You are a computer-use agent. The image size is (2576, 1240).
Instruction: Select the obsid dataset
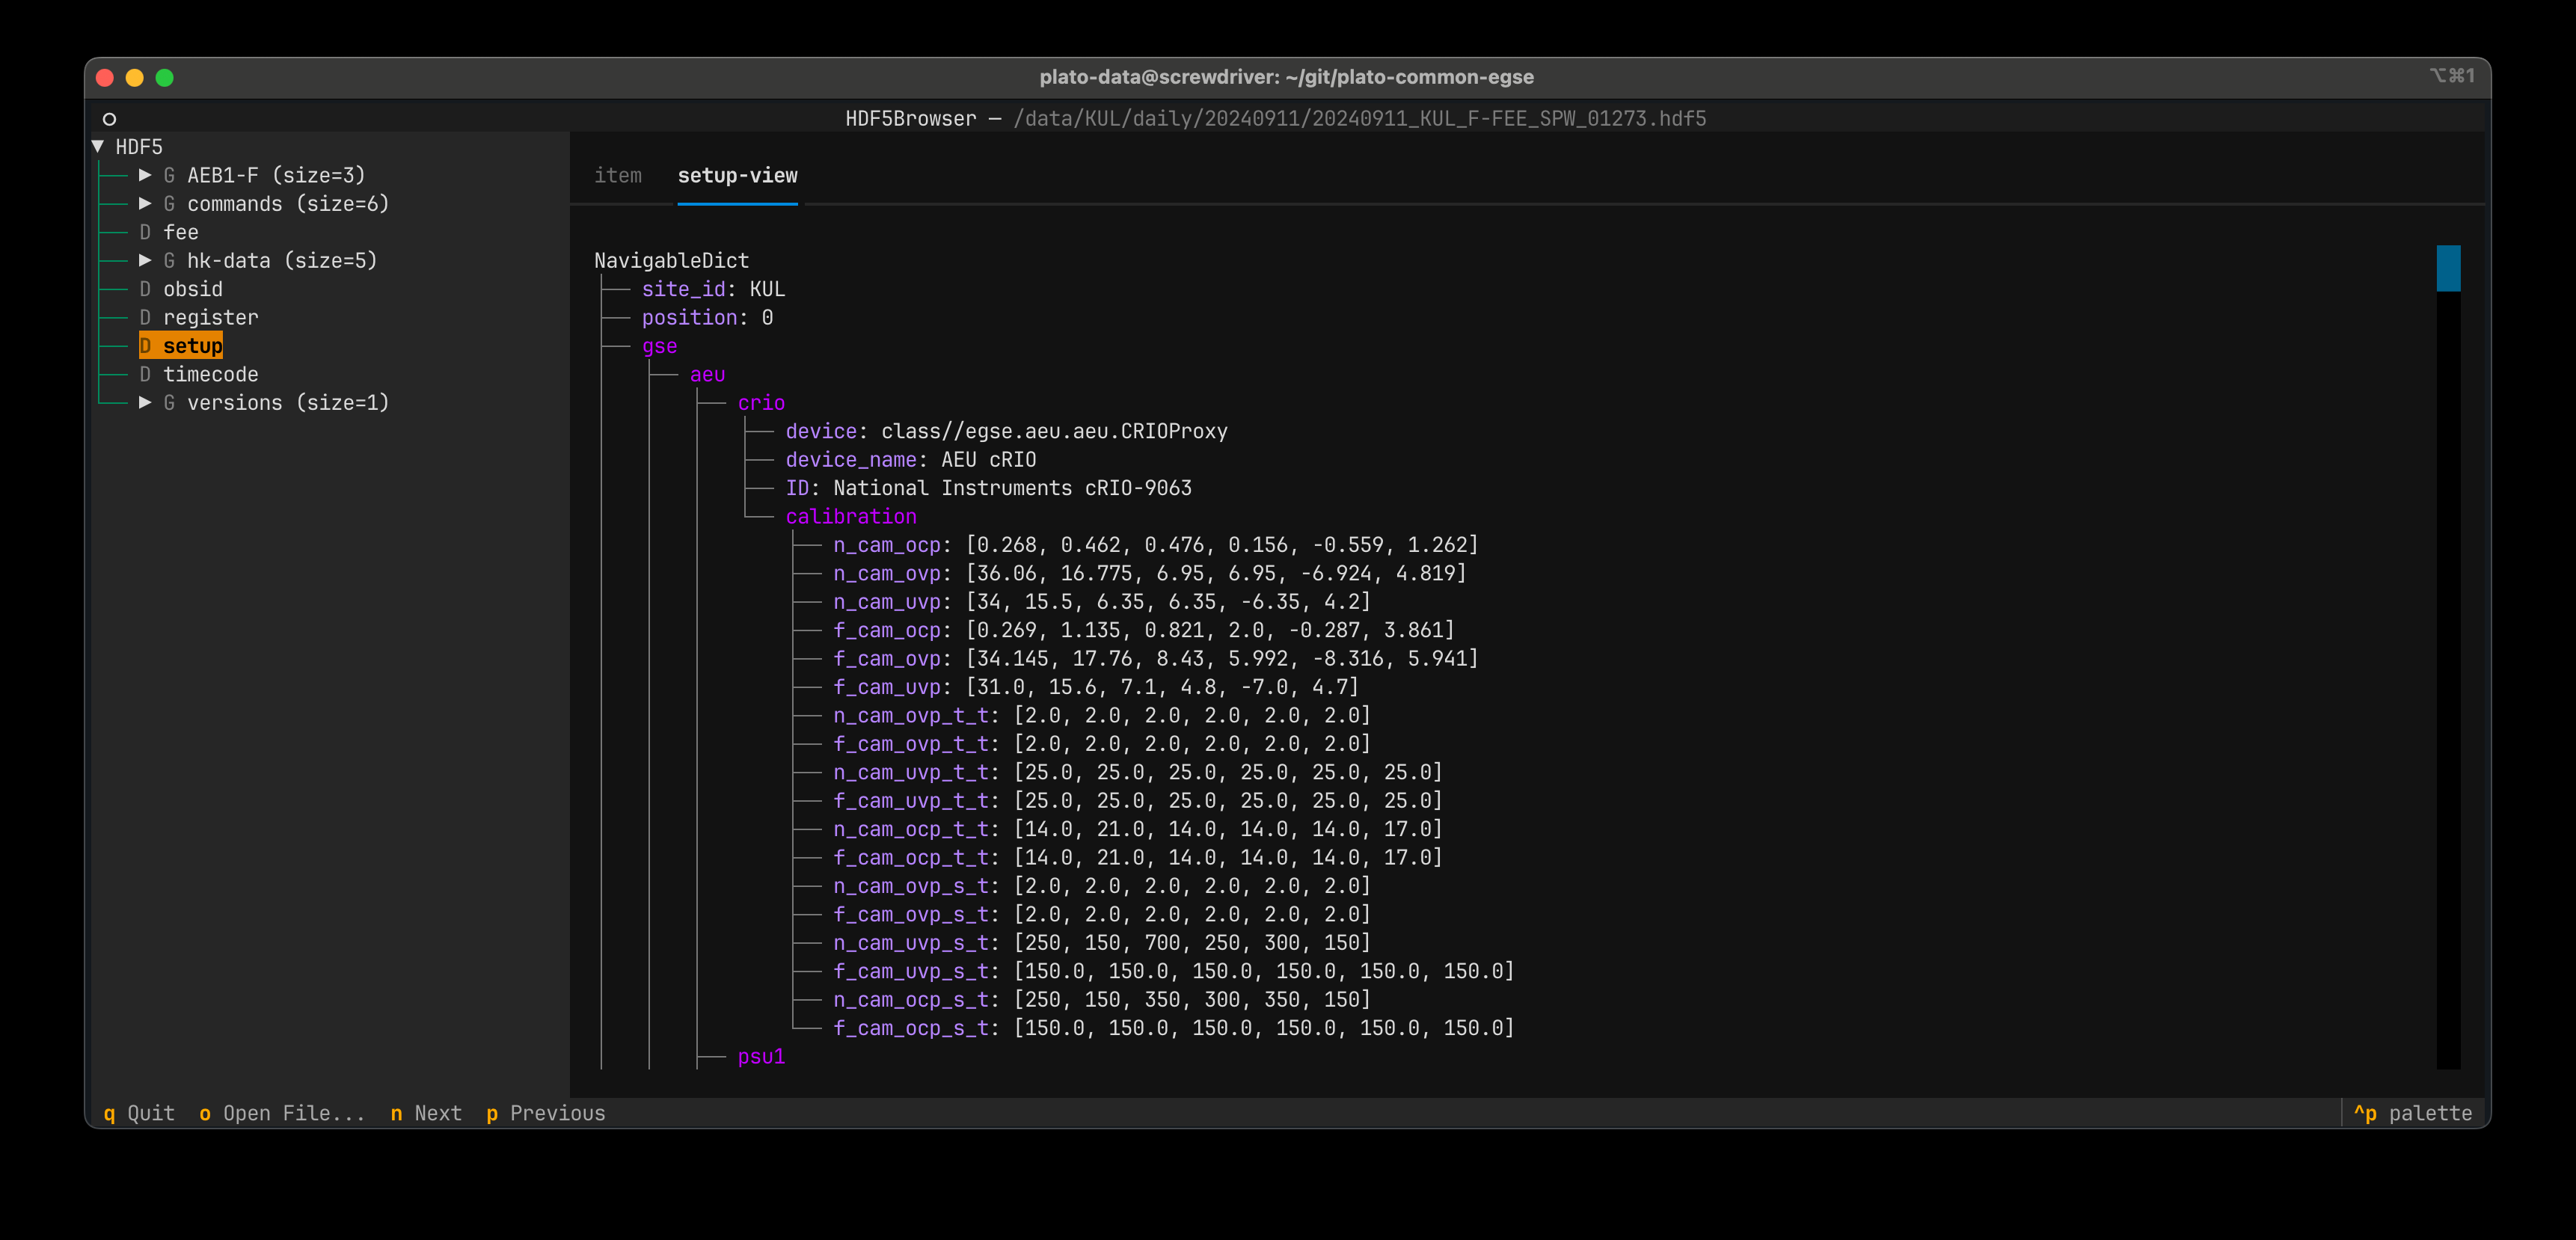tap(181, 289)
